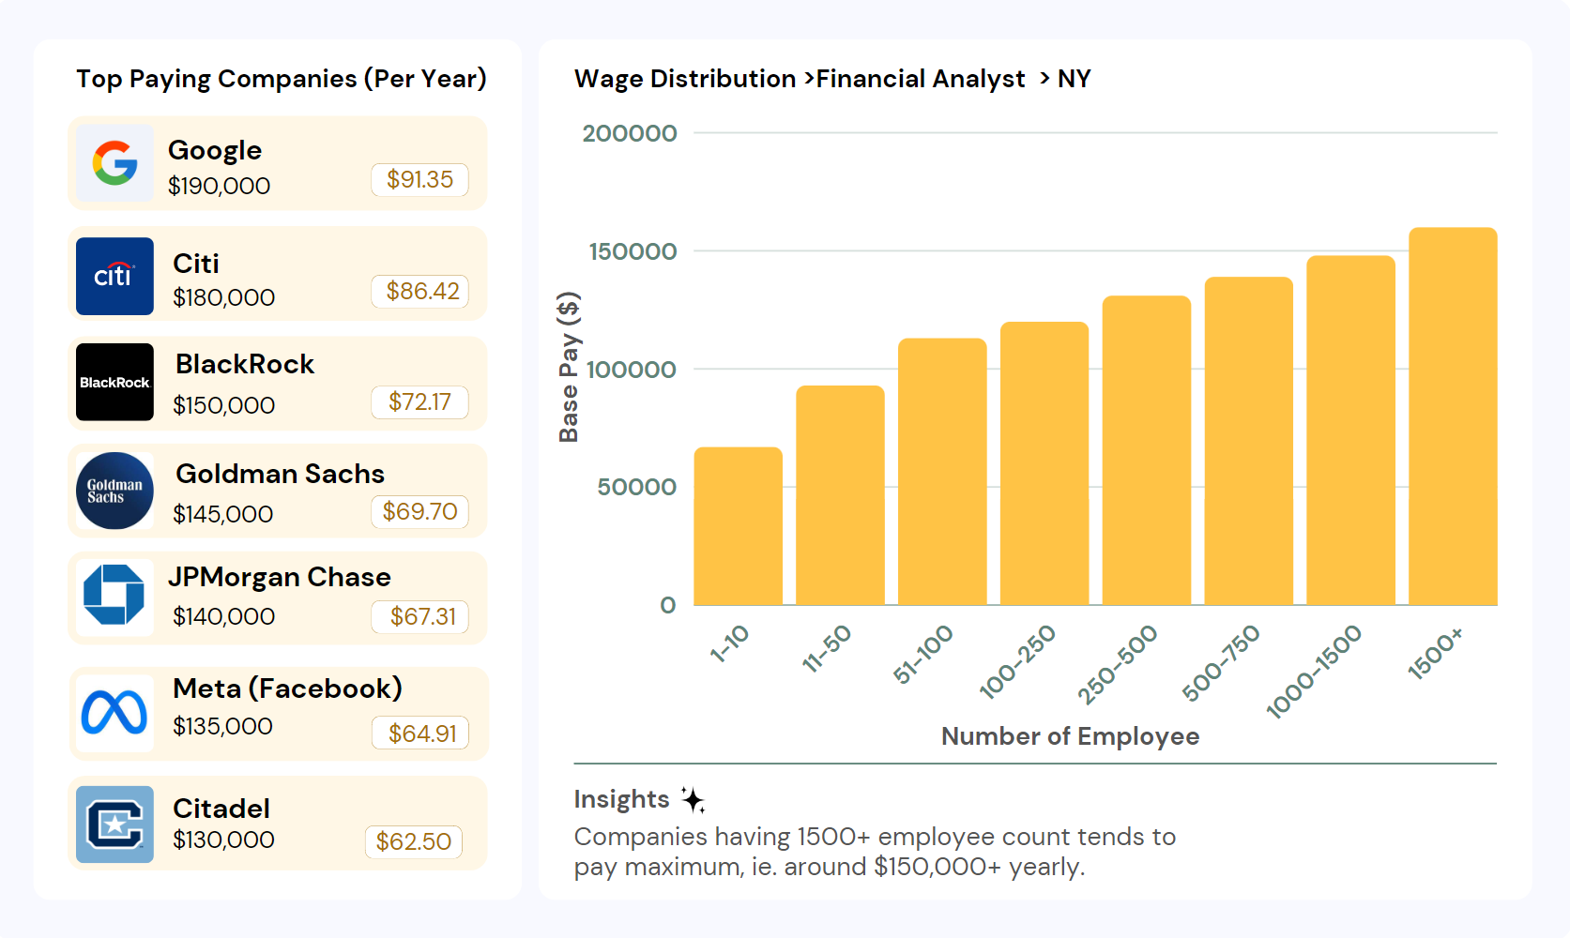1570x938 pixels.
Task: Click the $91.35 hourly rate pill
Action: point(419,180)
